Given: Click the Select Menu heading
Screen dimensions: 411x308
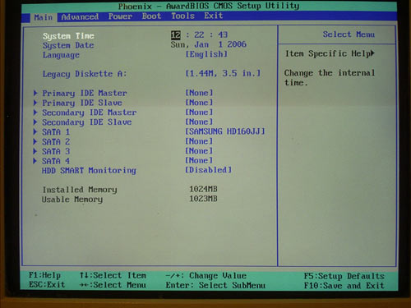Looking at the screenshot, I should [349, 34].
